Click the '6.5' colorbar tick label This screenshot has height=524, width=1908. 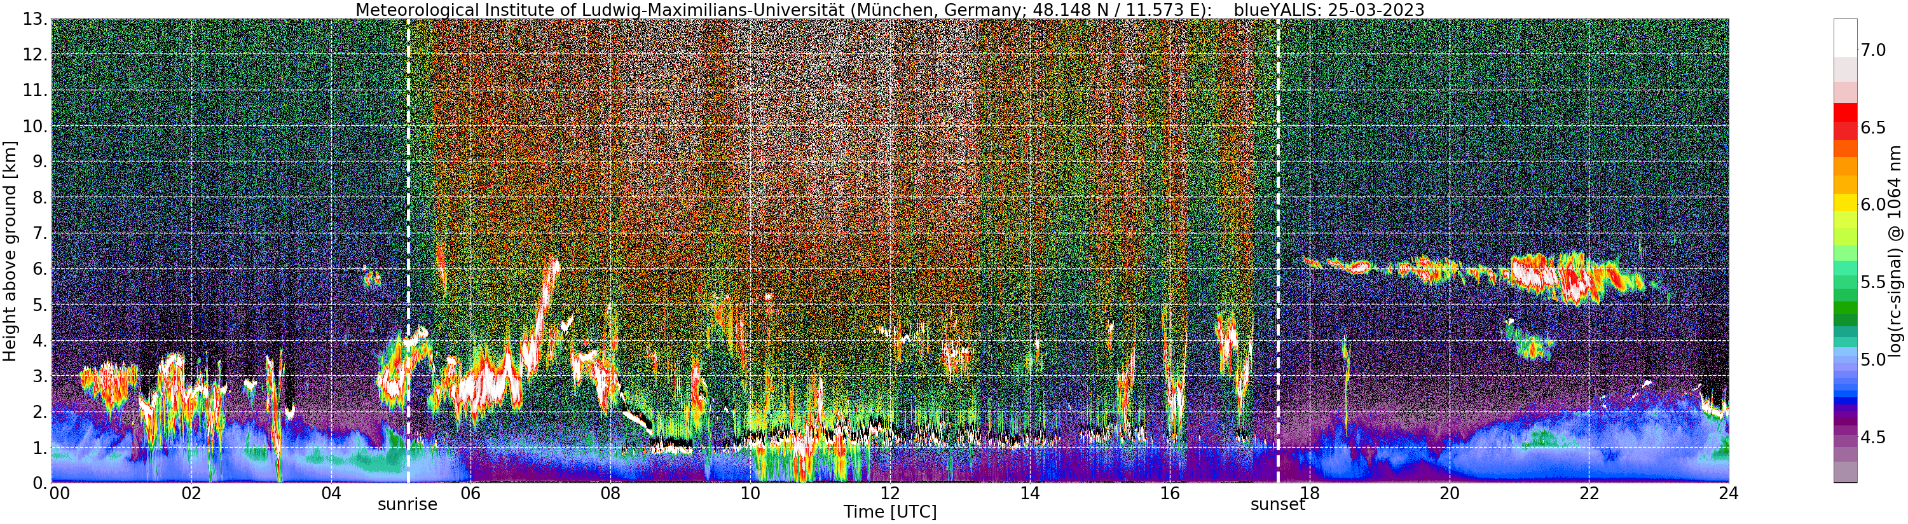pyautogui.click(x=1873, y=127)
